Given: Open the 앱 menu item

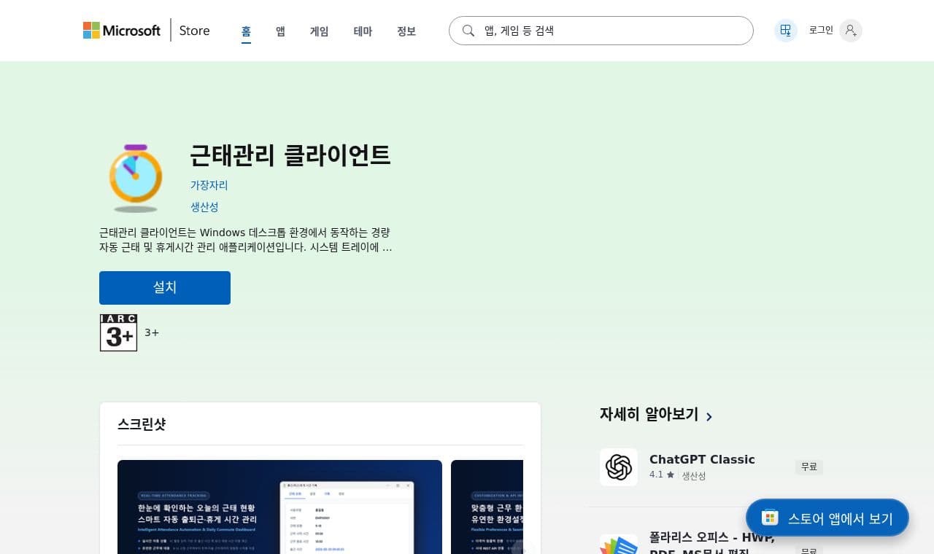Looking at the screenshot, I should coord(280,31).
